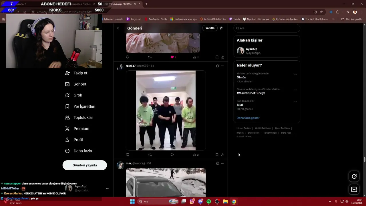The height and width of the screenshot is (206, 366).
Task: Open the Chrome extensions puzzle icon
Action: (x=338, y=12)
